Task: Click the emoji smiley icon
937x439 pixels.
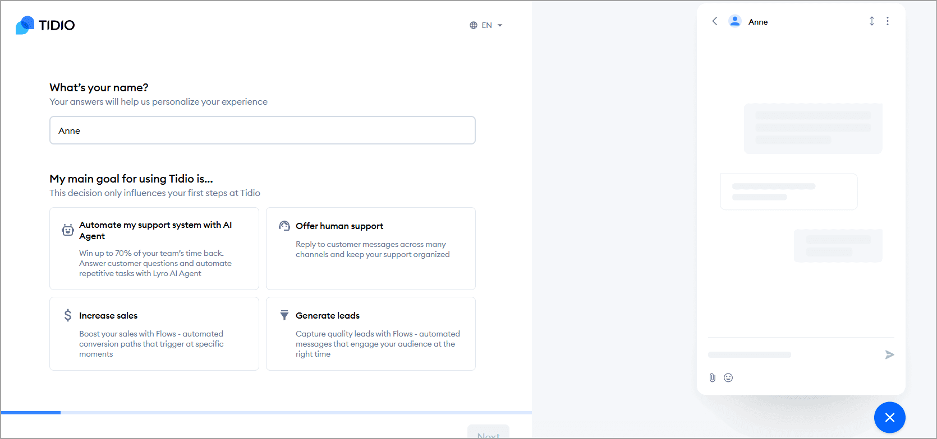Action: tap(728, 377)
